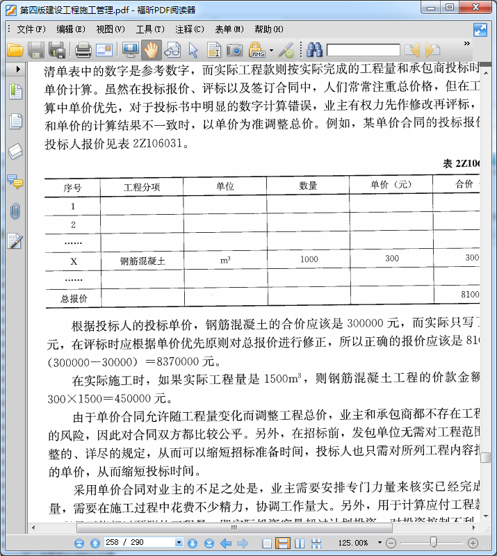Open the Layers side panel
This screenshot has width=497, height=556.
15,152
